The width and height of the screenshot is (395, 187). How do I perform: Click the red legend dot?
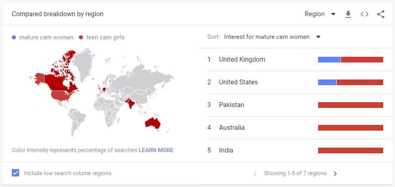[x=81, y=37]
